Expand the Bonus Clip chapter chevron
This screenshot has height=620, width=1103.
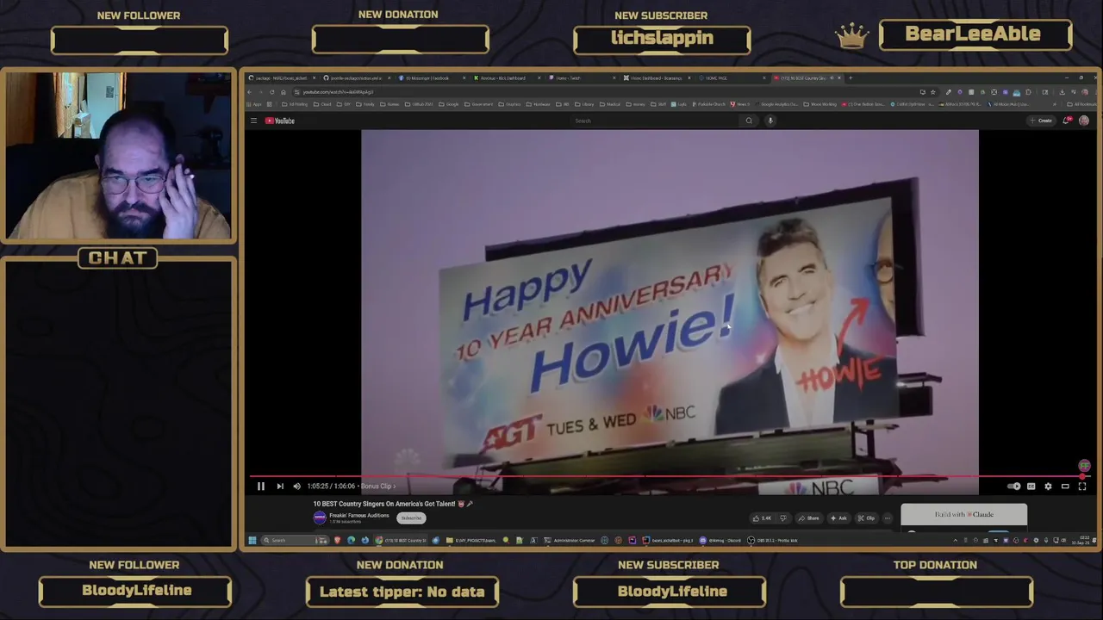pyautogui.click(x=395, y=487)
